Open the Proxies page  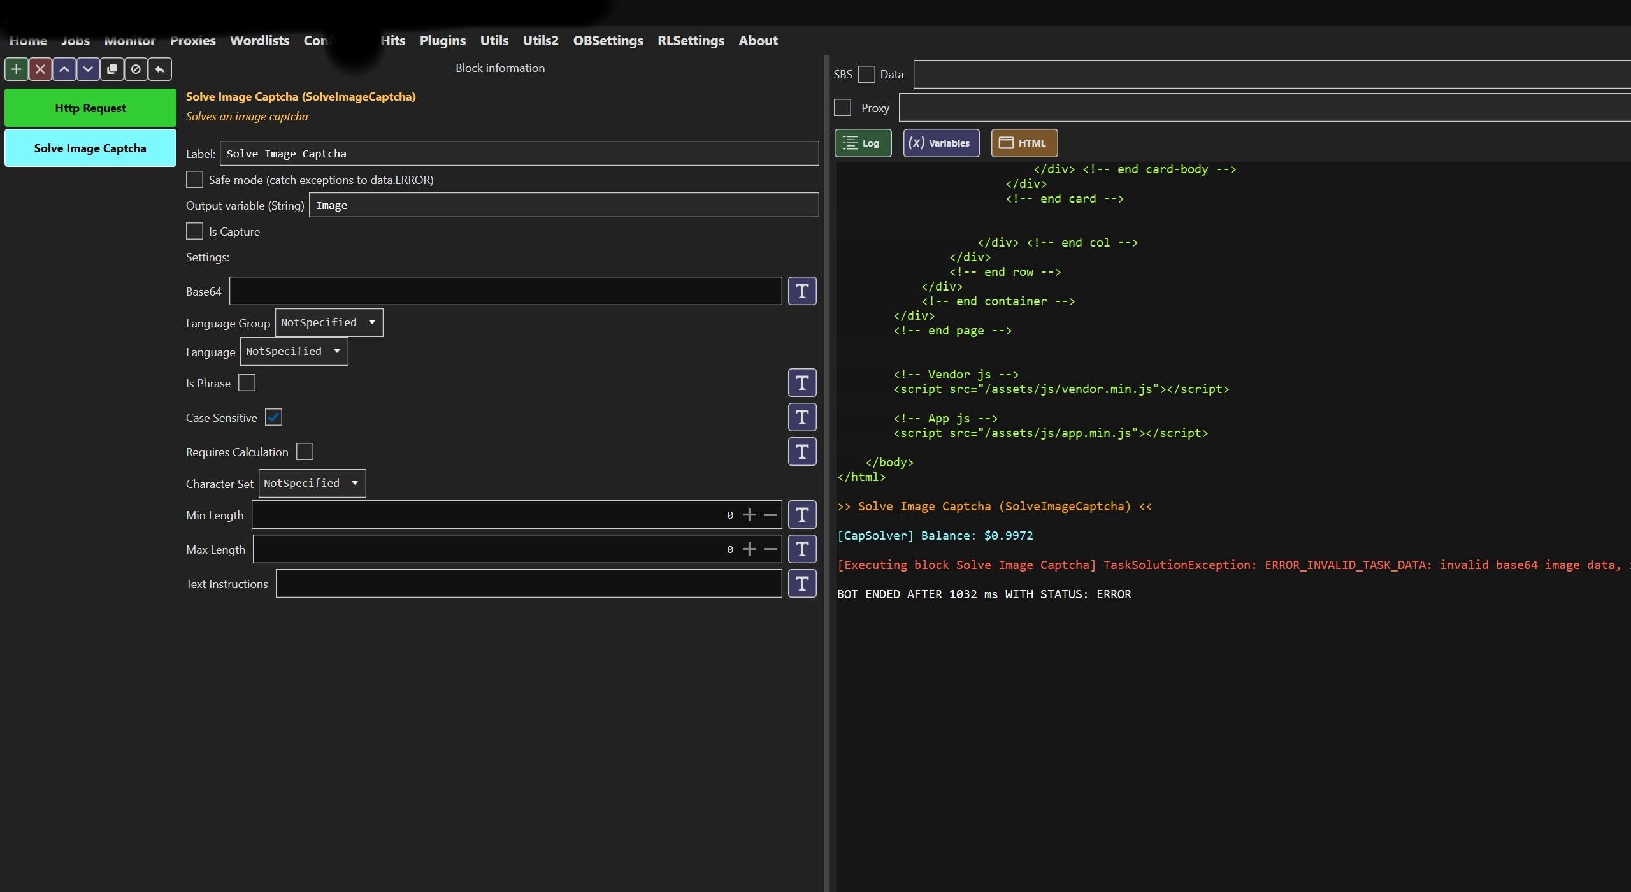[193, 41]
